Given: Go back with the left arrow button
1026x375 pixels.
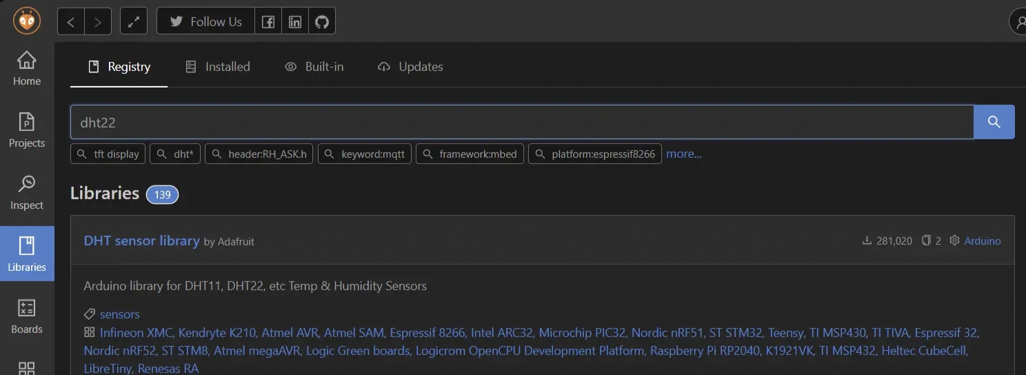Looking at the screenshot, I should 71,21.
